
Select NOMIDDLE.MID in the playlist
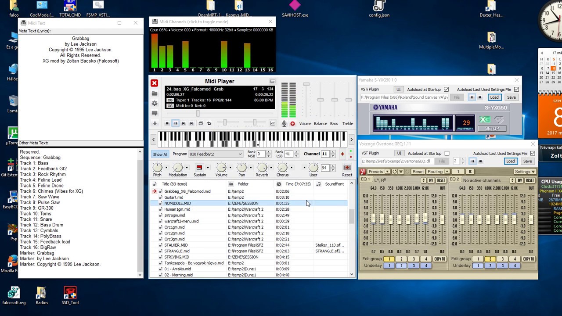[x=249, y=203]
